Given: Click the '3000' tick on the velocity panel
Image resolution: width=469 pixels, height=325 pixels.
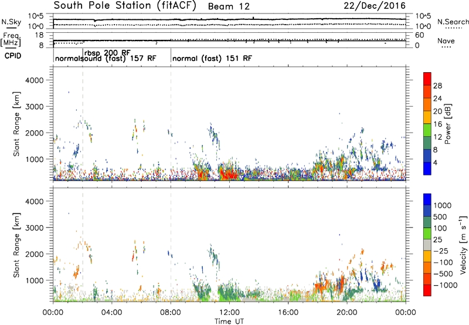Looking at the screenshot, I should (x=35, y=228).
